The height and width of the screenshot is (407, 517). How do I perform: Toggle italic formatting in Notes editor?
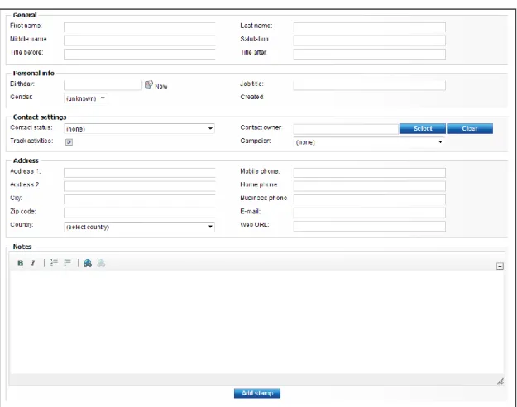(33, 263)
